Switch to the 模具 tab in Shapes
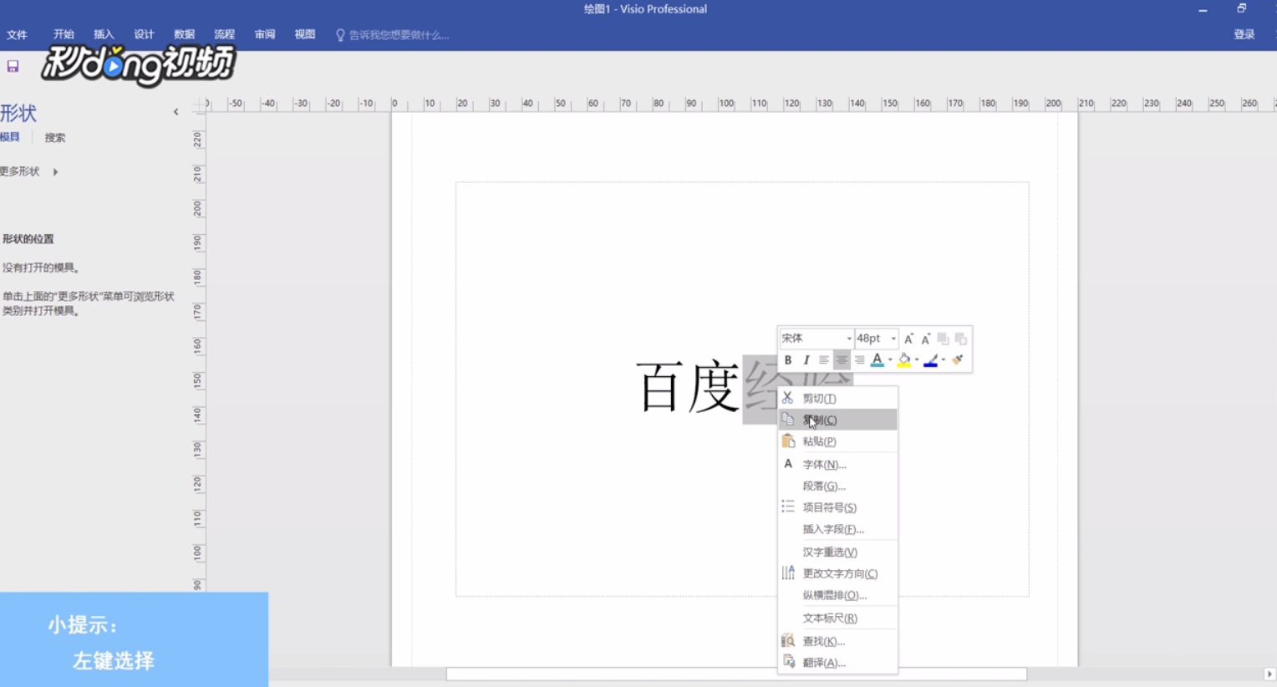This screenshot has width=1277, height=687. click(x=10, y=137)
